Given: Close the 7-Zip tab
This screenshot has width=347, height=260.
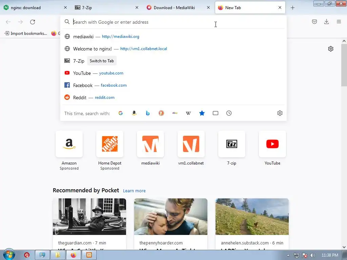Looking at the screenshot, I should pos(137,7).
